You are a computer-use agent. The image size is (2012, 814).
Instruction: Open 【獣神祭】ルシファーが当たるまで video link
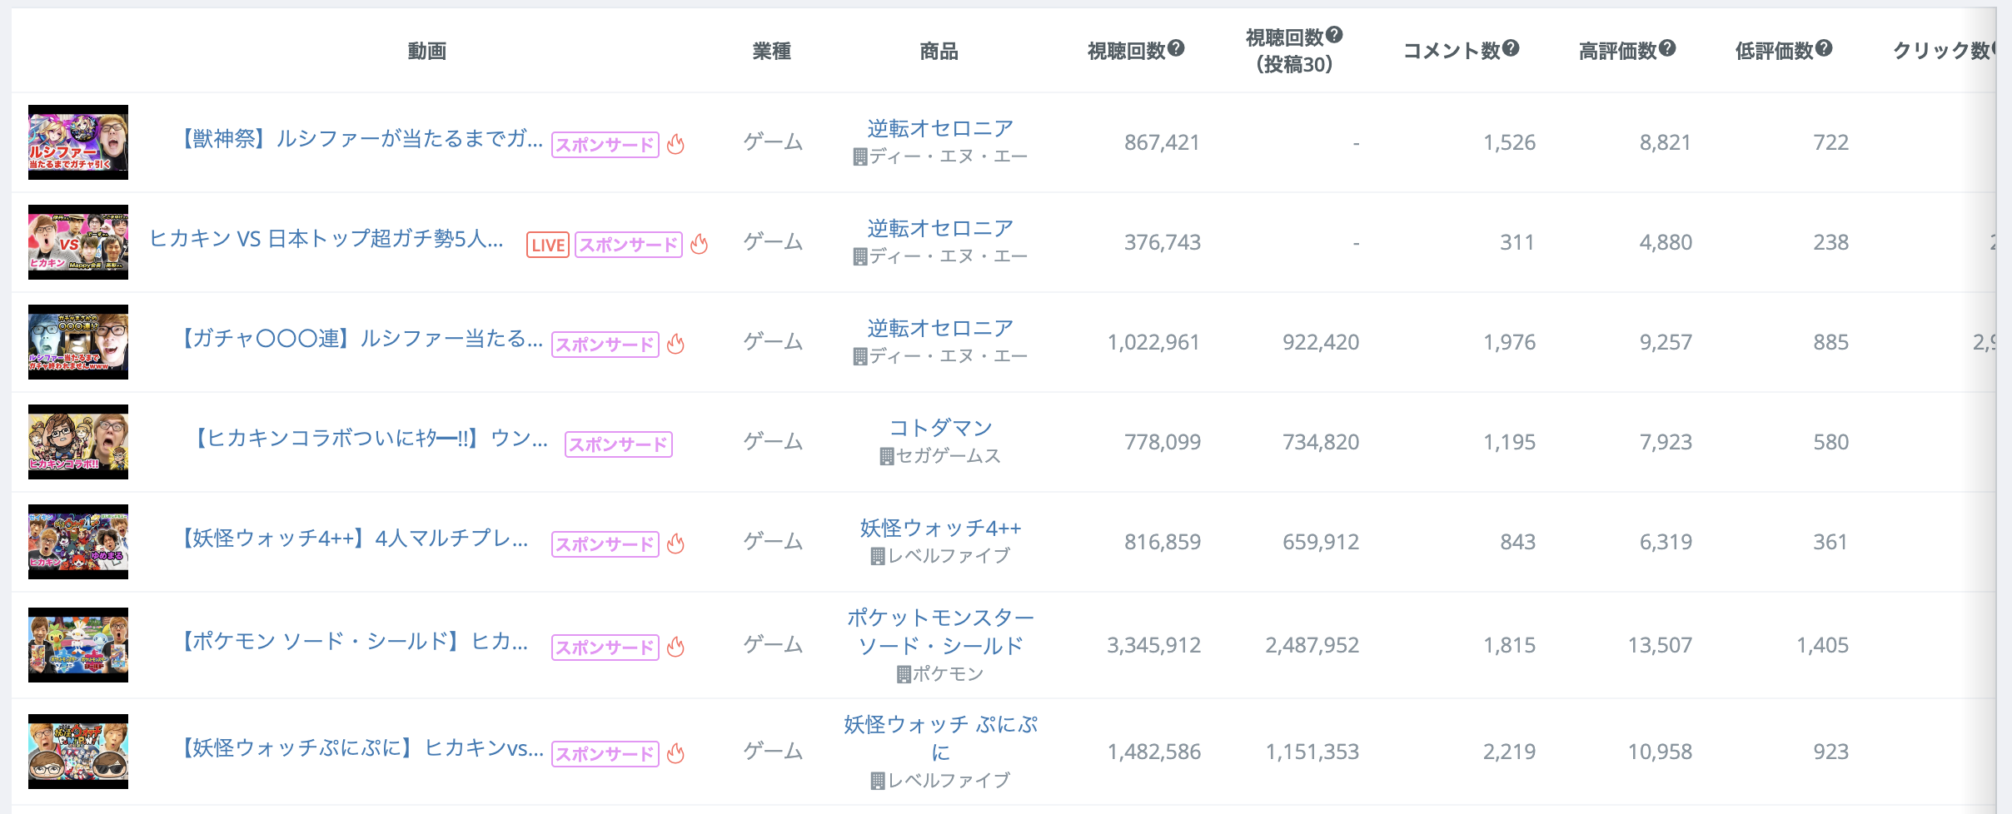pos(361,139)
